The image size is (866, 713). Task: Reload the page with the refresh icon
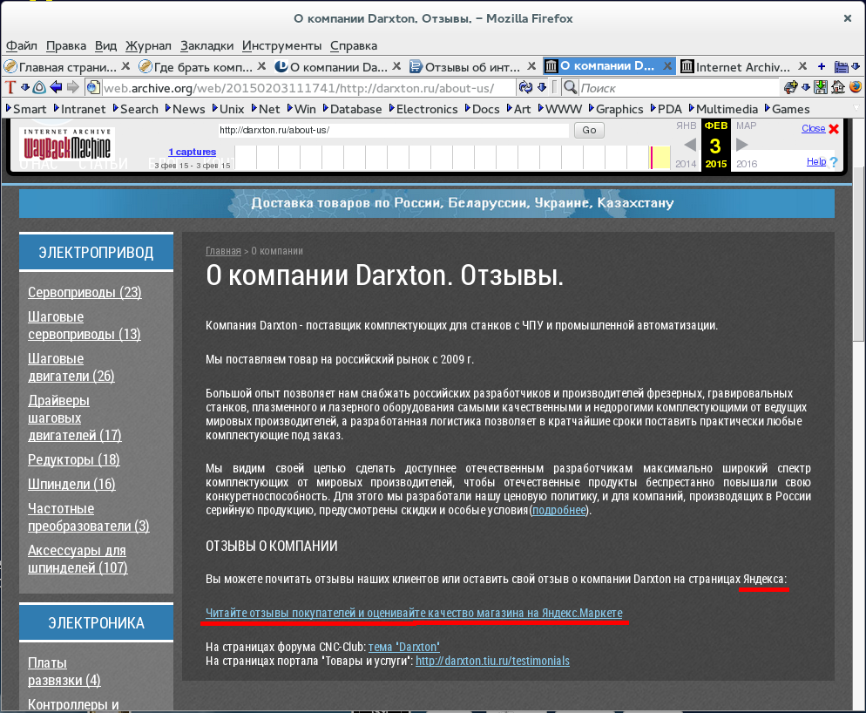[524, 87]
